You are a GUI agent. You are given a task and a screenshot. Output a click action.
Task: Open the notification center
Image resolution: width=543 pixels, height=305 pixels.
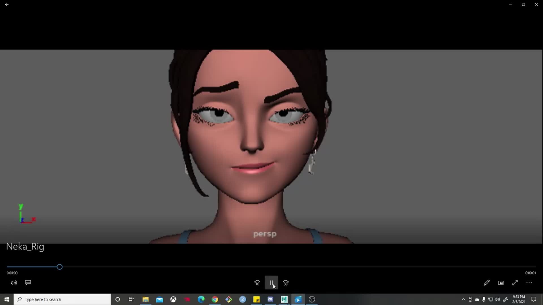534,299
